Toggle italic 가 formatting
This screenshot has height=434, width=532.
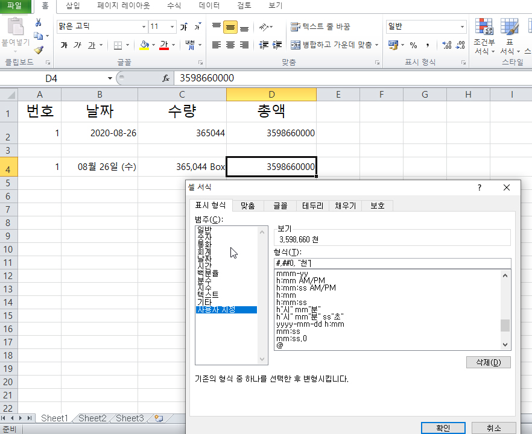click(x=78, y=45)
